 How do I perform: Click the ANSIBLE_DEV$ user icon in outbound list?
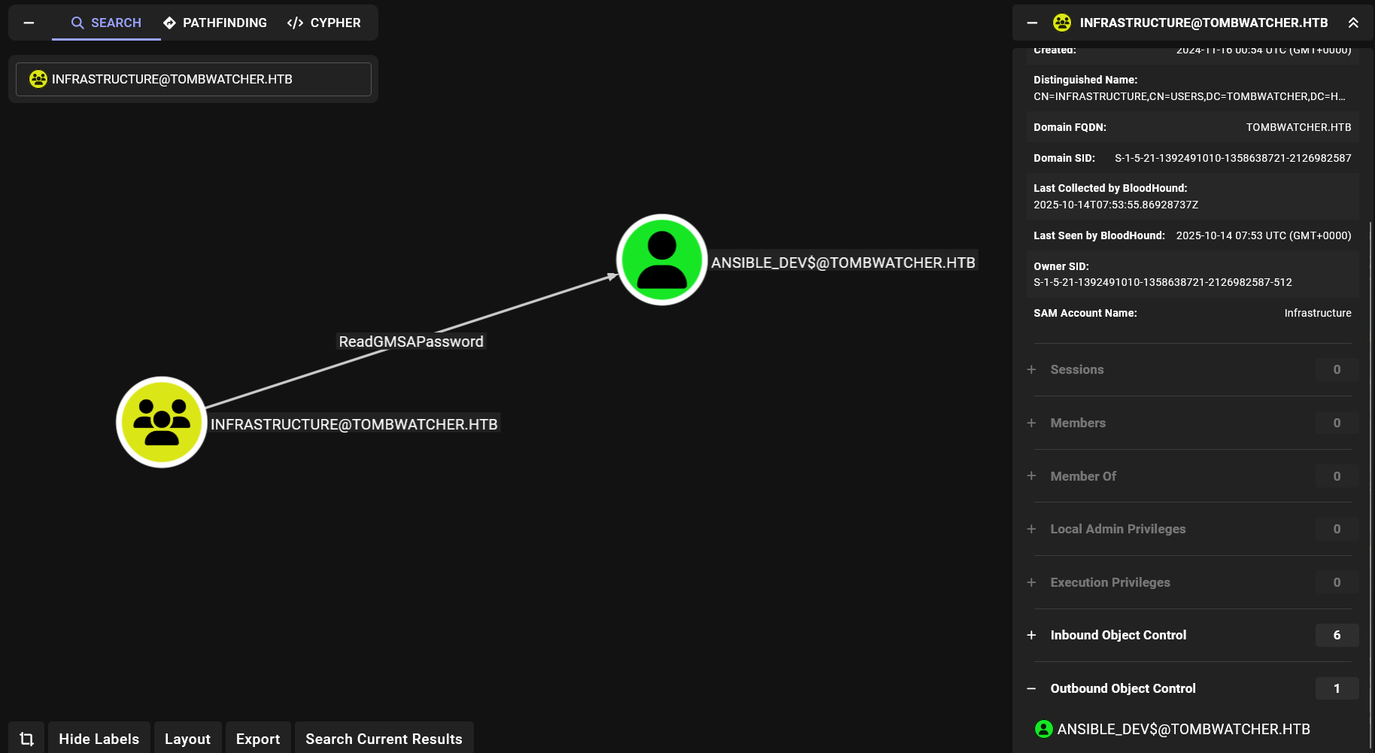[1043, 729]
